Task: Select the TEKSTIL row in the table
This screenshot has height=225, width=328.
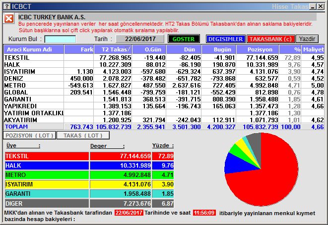Action: [164, 57]
